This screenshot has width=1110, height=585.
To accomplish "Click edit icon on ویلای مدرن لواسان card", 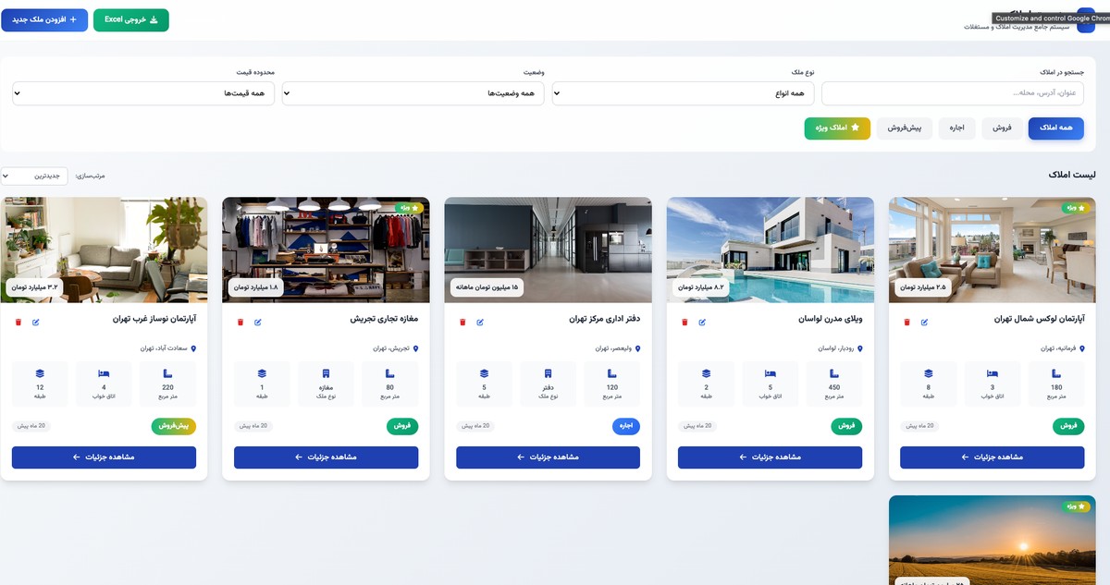I will click(x=702, y=323).
